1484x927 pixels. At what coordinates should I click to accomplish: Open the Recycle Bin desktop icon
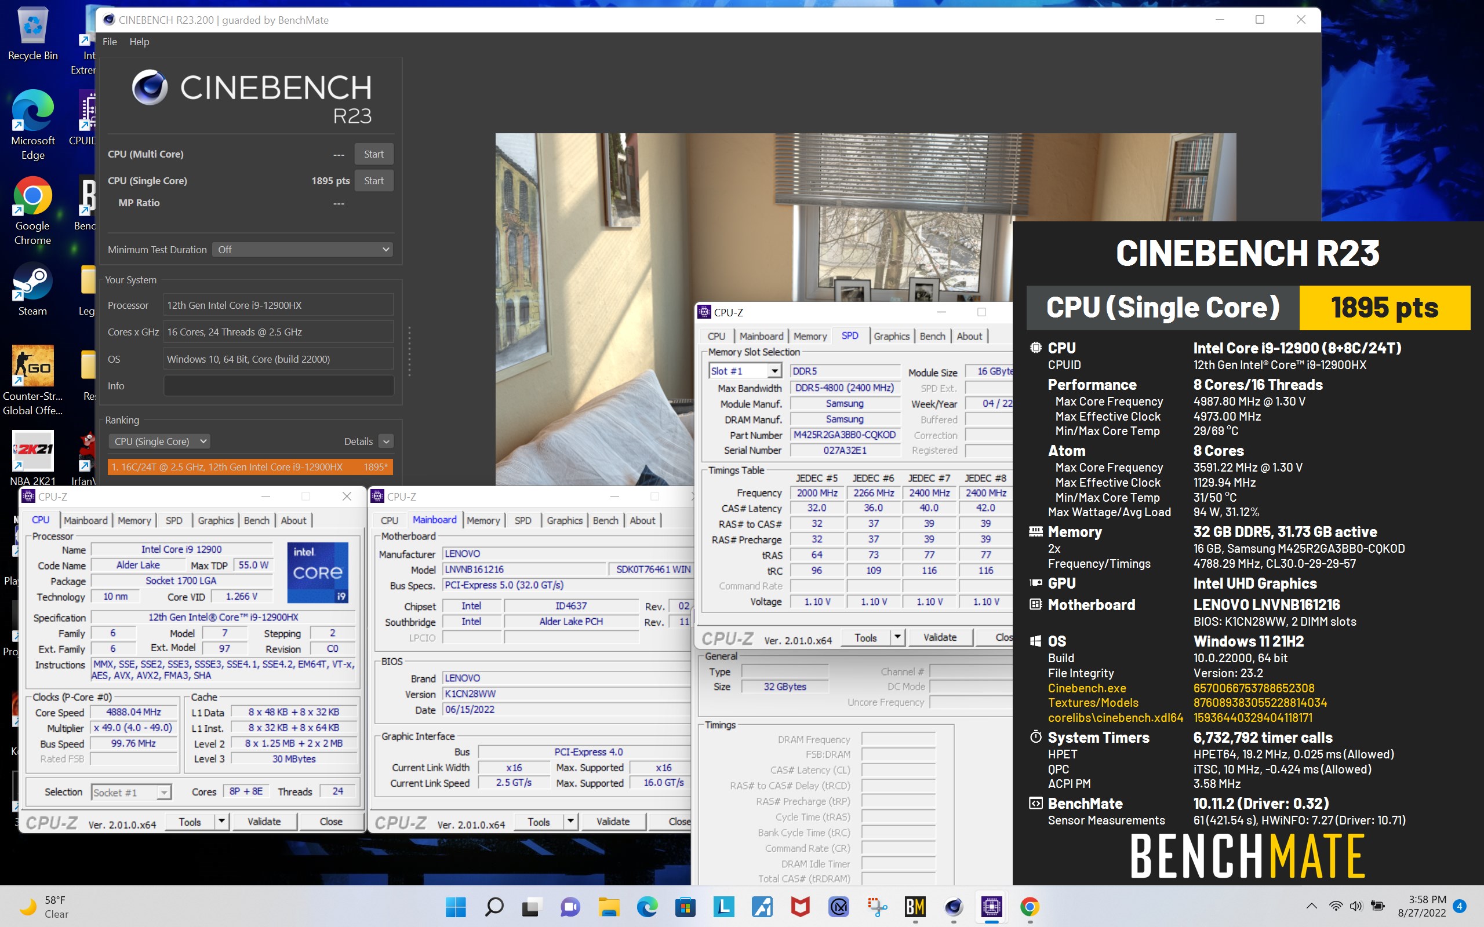click(x=32, y=34)
